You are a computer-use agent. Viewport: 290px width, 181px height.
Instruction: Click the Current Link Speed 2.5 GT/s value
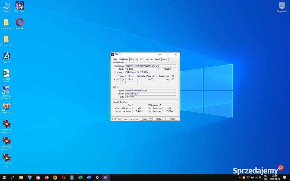140,111
